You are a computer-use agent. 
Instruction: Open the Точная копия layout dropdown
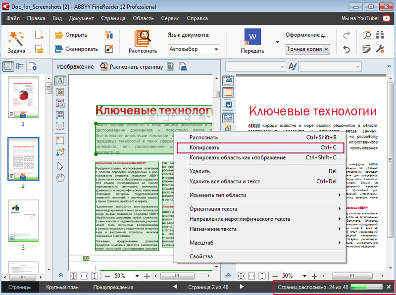[308, 49]
